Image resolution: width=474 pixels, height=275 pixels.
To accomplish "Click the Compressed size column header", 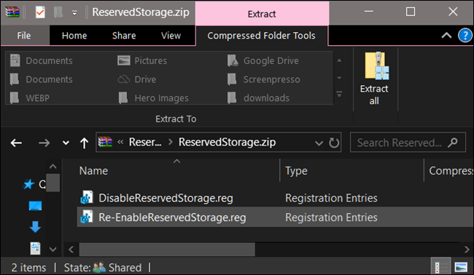I will click(451, 171).
